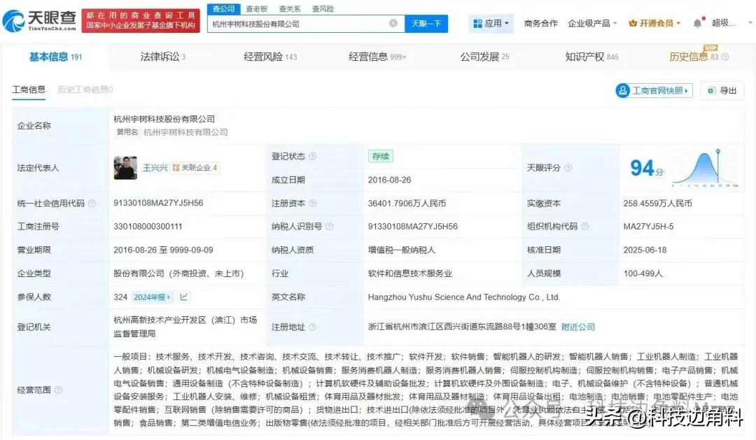The height and width of the screenshot is (440, 756).
Task: Click the help icon beside 经营范围
Action: 58,390
